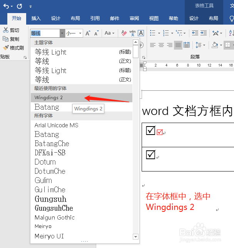Click the Phonetic Guide wén icon
This screenshot has width=234, height=248.
point(132,33)
